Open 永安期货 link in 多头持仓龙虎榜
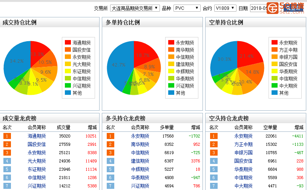The image size is (307, 190). [140, 136]
